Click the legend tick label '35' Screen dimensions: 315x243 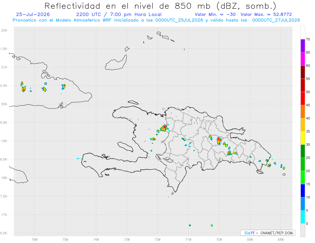tap(308, 131)
